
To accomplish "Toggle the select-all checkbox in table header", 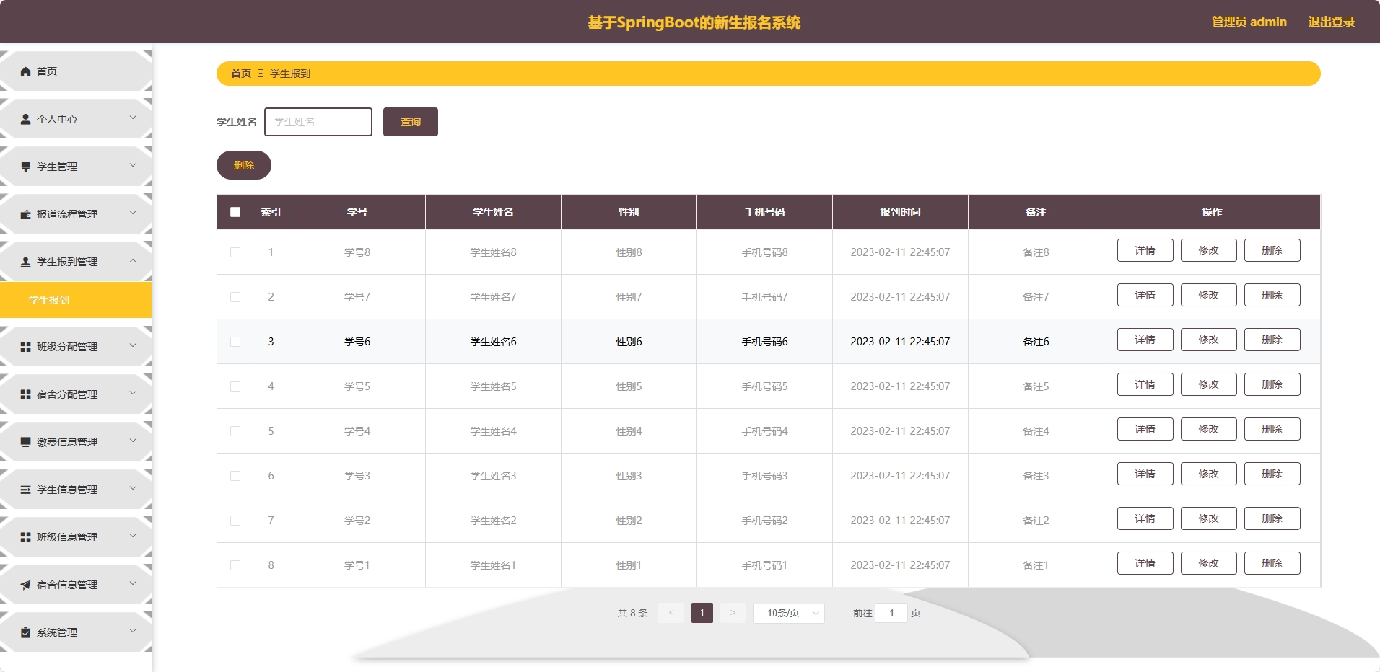I will [235, 212].
